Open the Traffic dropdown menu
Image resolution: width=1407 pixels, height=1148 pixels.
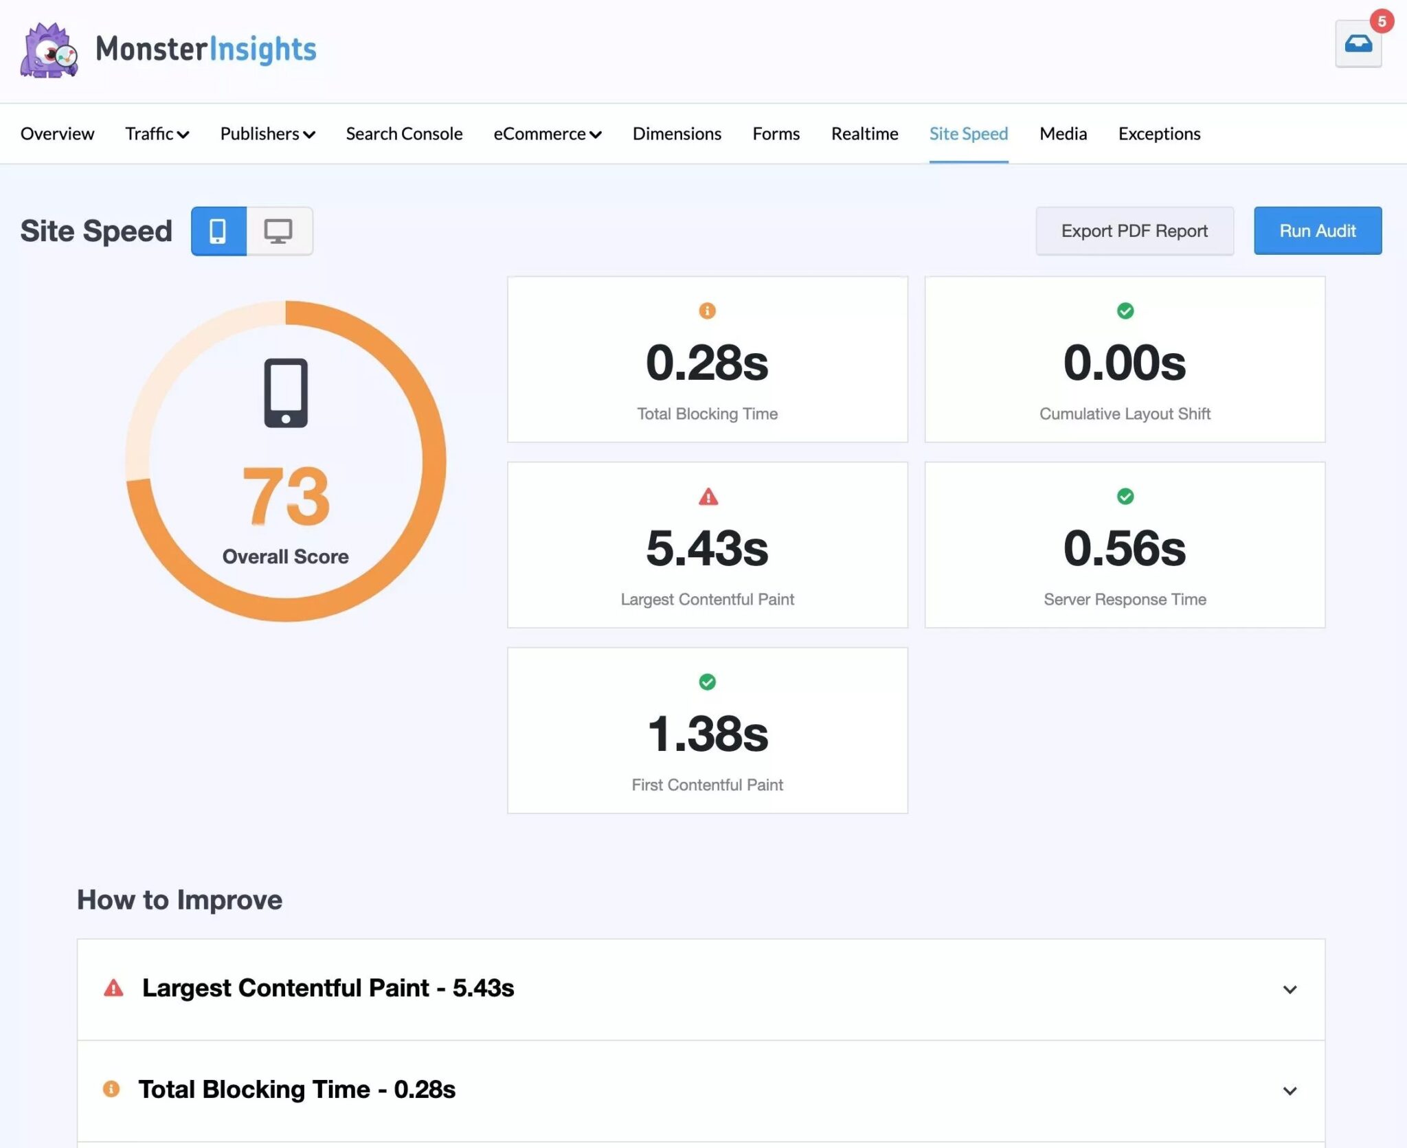[157, 134]
